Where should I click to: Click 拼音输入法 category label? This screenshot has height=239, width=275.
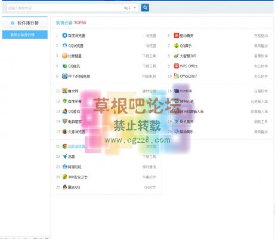259,111
